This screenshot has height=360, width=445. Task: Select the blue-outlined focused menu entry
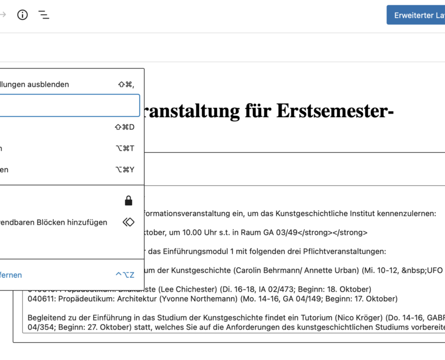point(69,106)
